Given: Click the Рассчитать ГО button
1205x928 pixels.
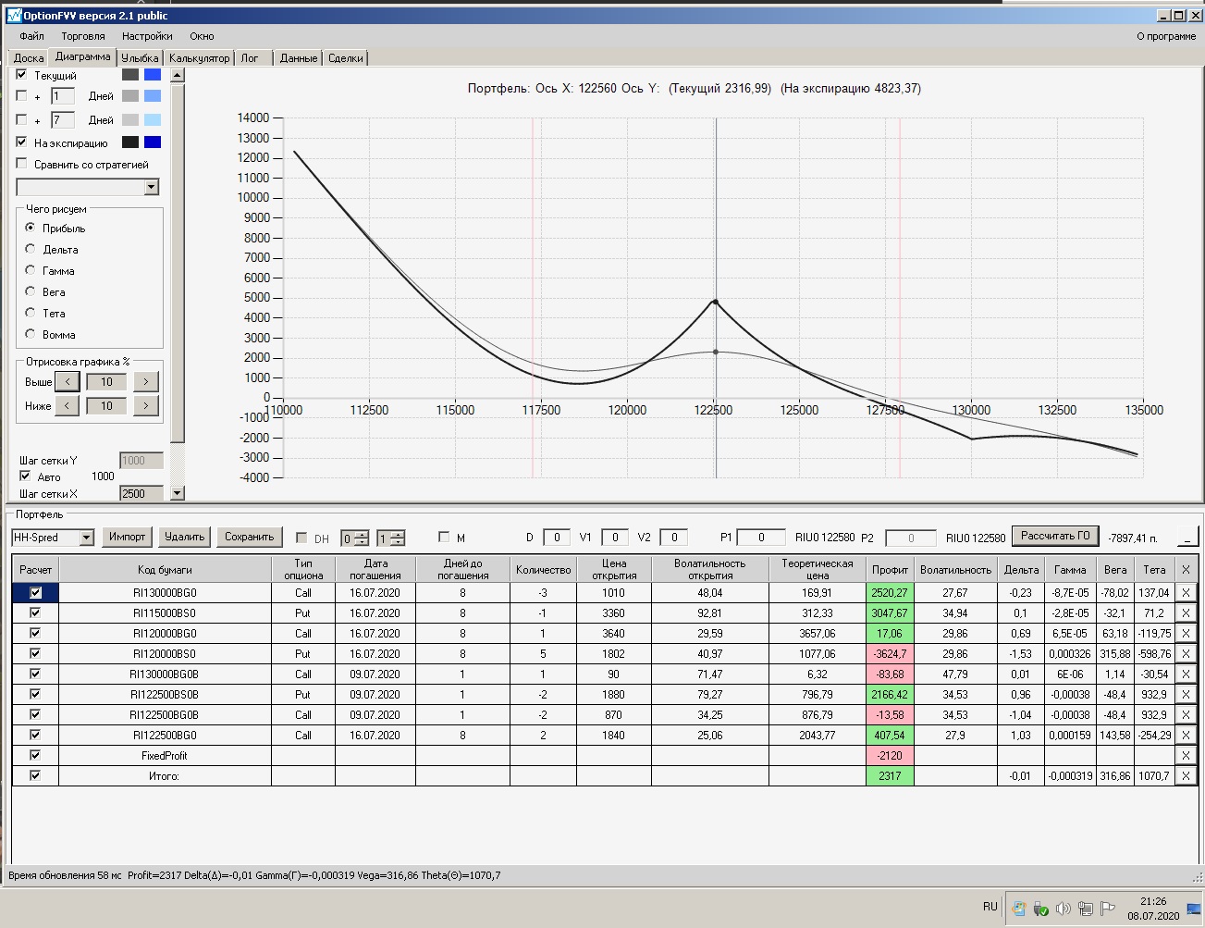Looking at the screenshot, I should 1055,536.
